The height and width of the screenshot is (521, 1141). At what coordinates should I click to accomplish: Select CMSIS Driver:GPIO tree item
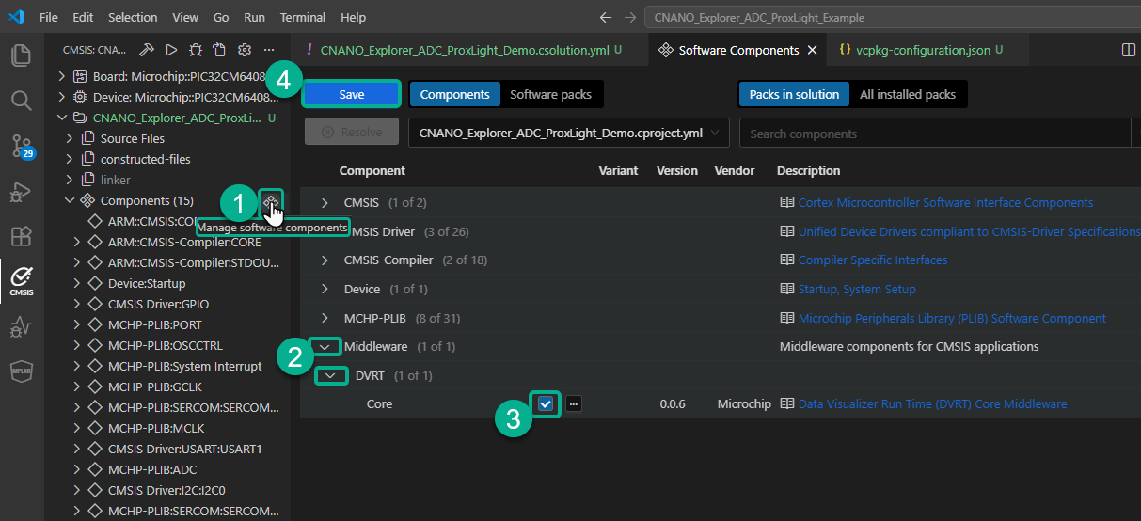[158, 304]
